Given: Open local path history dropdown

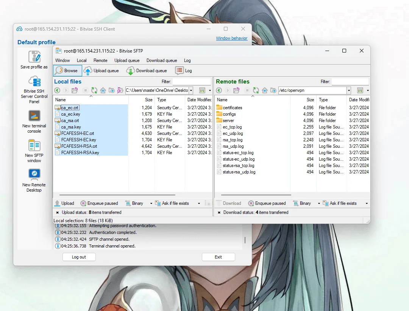Looking at the screenshot, I should [191, 90].
